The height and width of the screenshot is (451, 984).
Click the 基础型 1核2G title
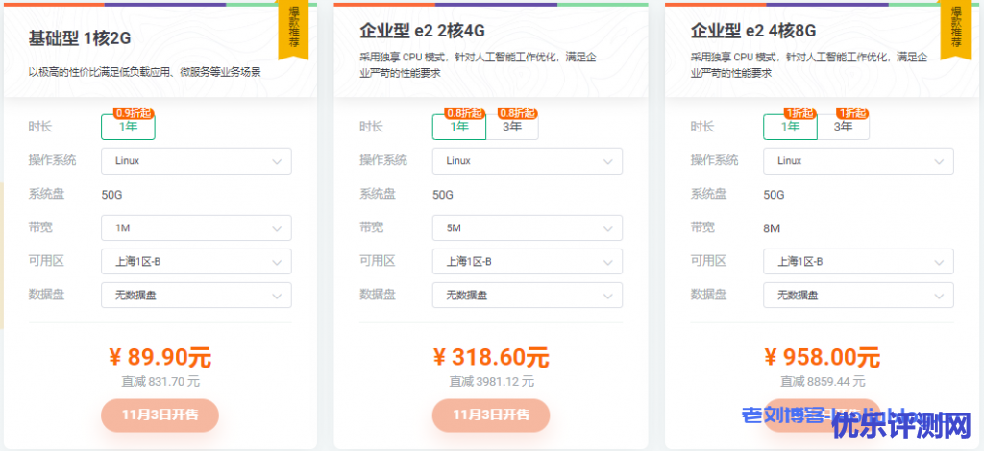point(80,38)
